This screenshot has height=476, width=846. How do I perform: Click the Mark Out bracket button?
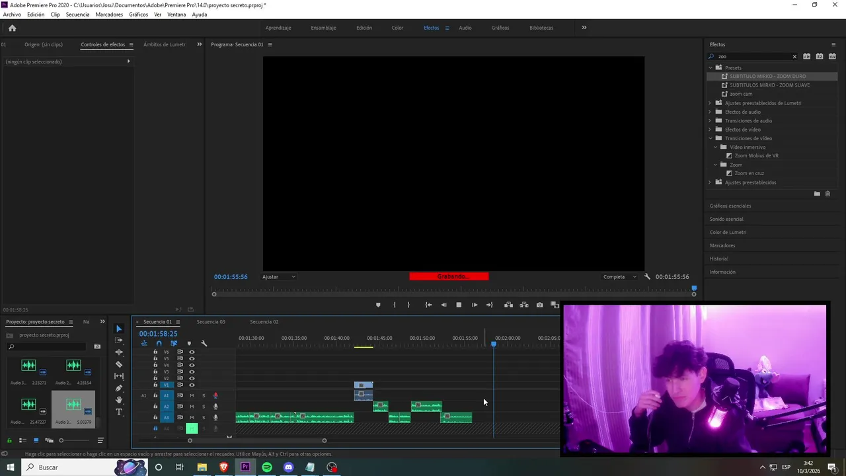coord(408,305)
